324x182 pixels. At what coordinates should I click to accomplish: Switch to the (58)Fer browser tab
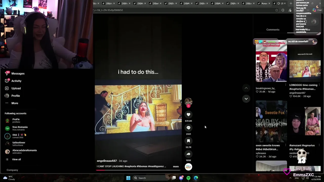124,3
